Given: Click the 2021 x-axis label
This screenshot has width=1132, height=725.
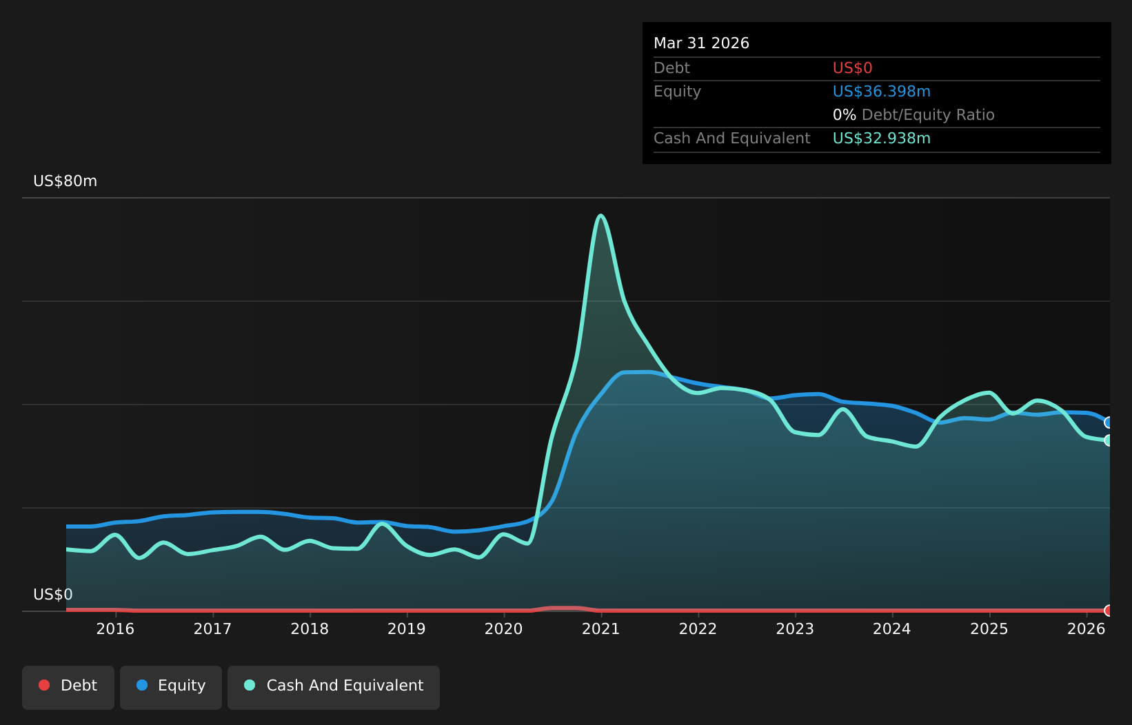Looking at the screenshot, I should [601, 629].
